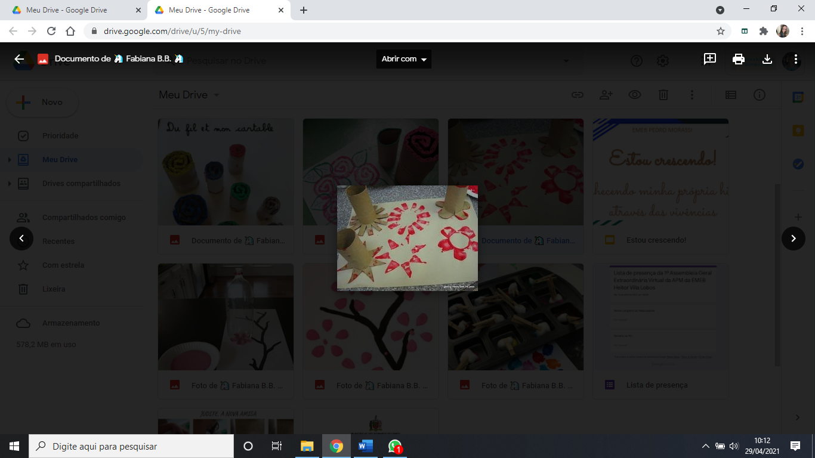Image resolution: width=815 pixels, height=458 pixels.
Task: Open Recentes in sidebar
Action: (58, 242)
